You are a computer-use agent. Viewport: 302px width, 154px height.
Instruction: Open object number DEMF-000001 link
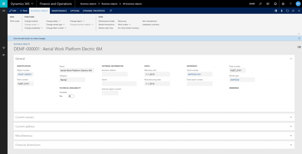(x=25, y=74)
